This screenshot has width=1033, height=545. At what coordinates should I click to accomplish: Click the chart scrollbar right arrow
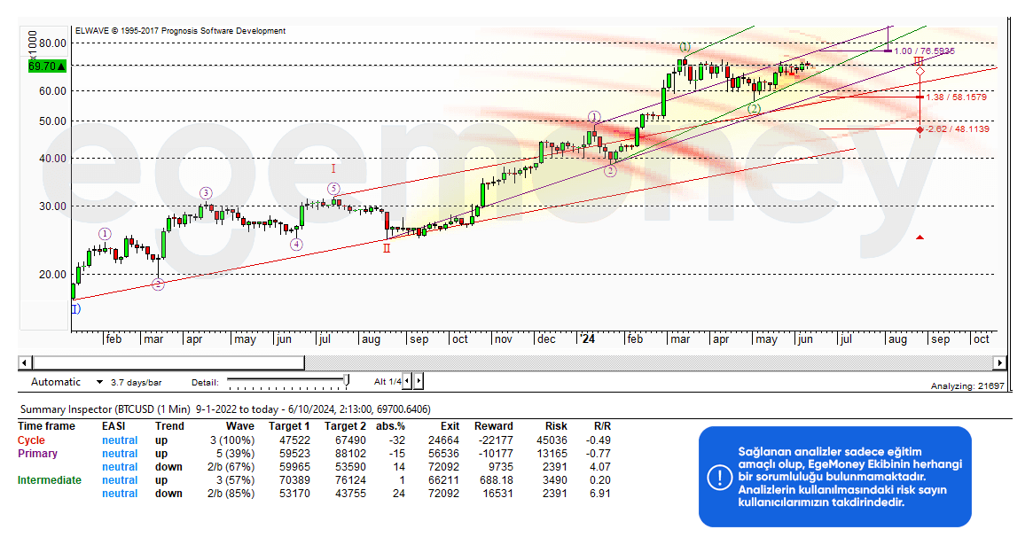click(x=999, y=362)
